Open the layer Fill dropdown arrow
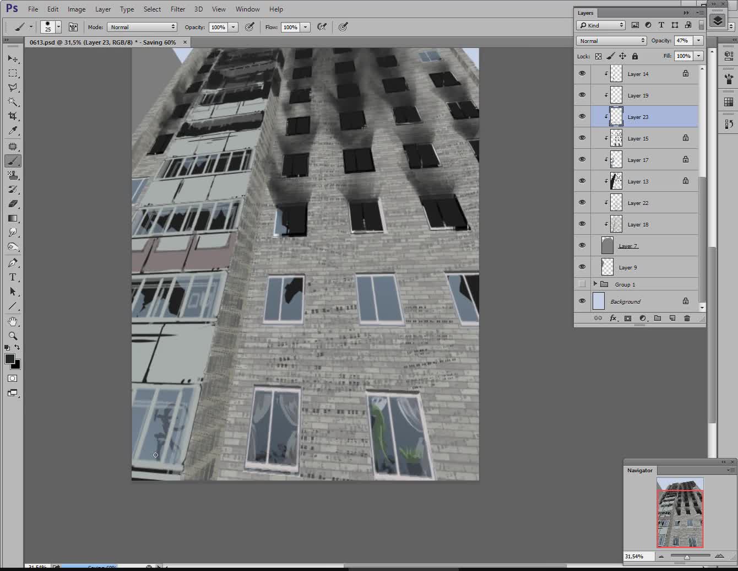Viewport: 738px width, 571px height. pyautogui.click(x=699, y=56)
